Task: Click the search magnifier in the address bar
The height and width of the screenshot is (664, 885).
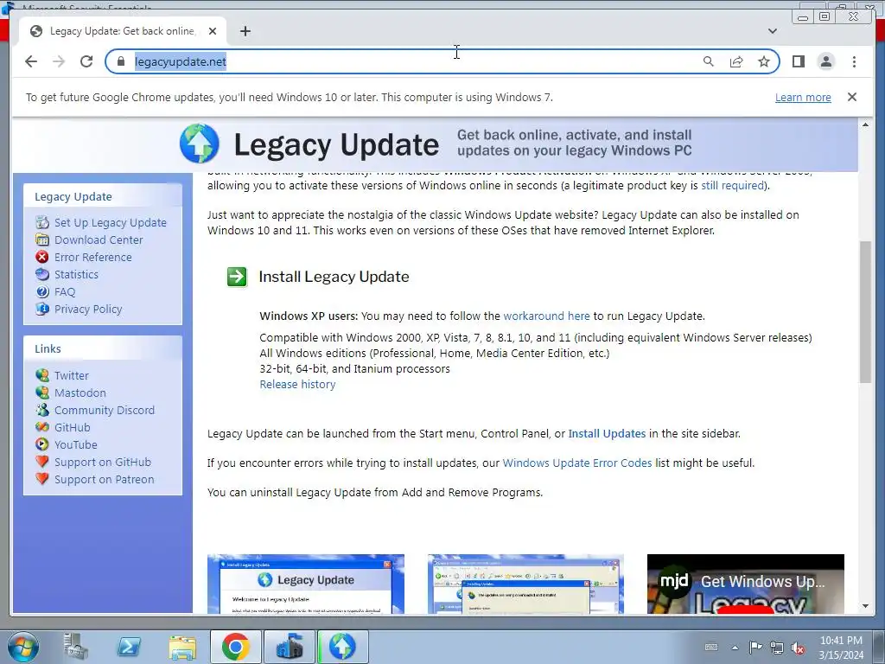Action: (709, 61)
